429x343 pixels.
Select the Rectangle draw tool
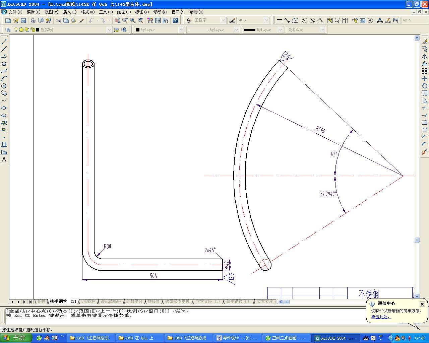[x=4, y=71]
